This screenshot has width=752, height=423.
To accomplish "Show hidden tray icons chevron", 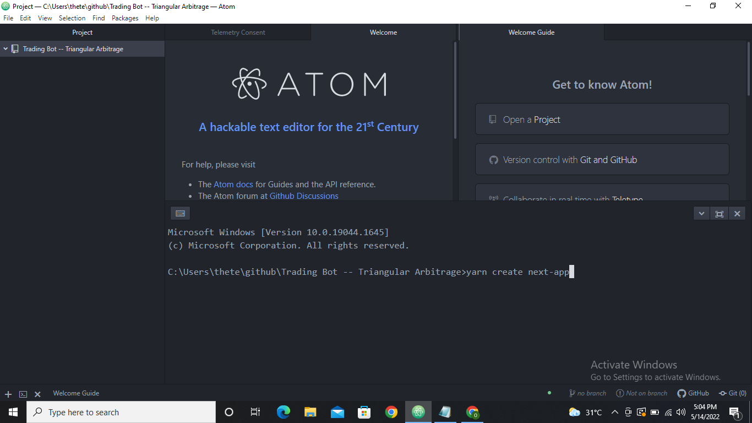I will pos(614,412).
